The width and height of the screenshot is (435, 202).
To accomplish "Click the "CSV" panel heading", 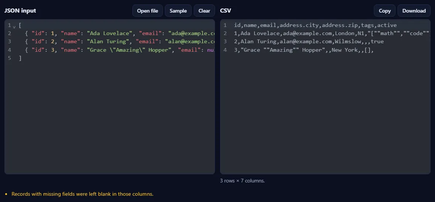I will [226, 11].
